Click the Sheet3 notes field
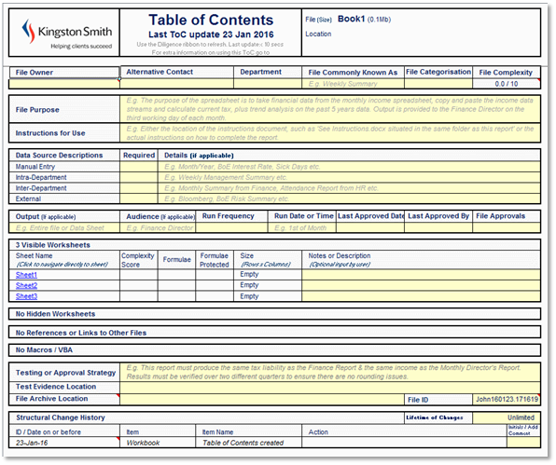 click(x=421, y=296)
